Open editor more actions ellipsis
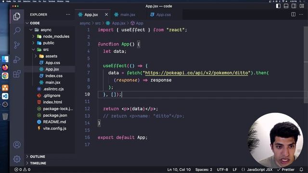Image resolution: width=308 pixels, height=173 pixels. 301,14
